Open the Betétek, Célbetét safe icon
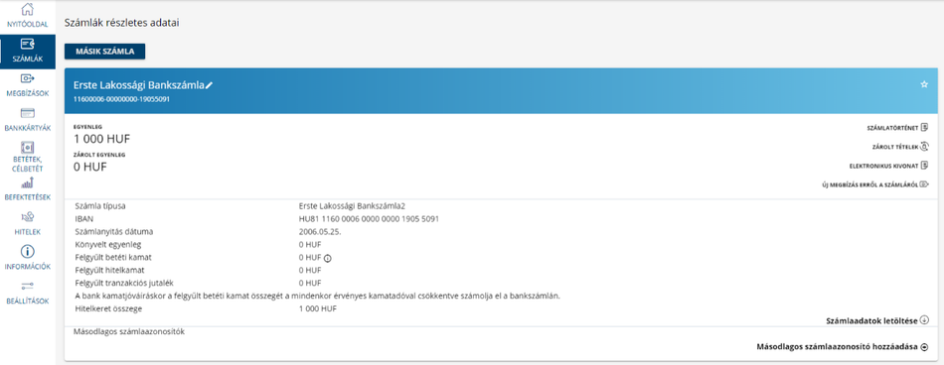The image size is (944, 365). coord(27,148)
